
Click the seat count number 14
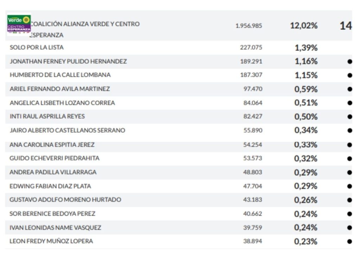pyautogui.click(x=346, y=26)
